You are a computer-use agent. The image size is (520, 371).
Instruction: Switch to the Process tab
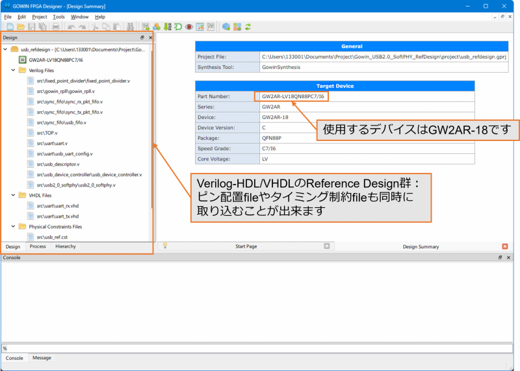(38, 246)
